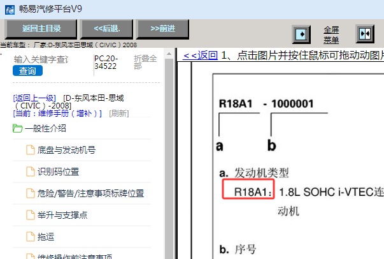The image size is (384, 259).
Task: Click the 返回主目录 button
Action: pos(41,29)
